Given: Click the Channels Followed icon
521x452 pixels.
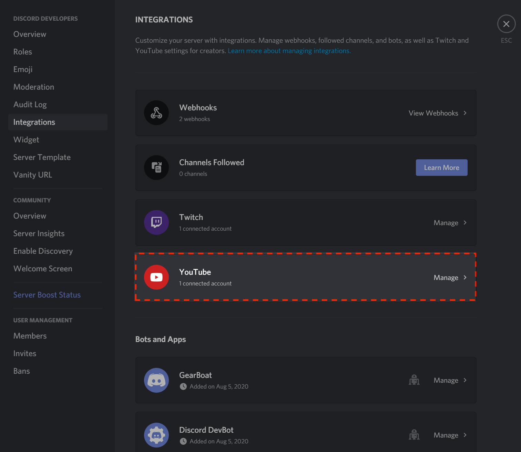Looking at the screenshot, I should pyautogui.click(x=156, y=168).
